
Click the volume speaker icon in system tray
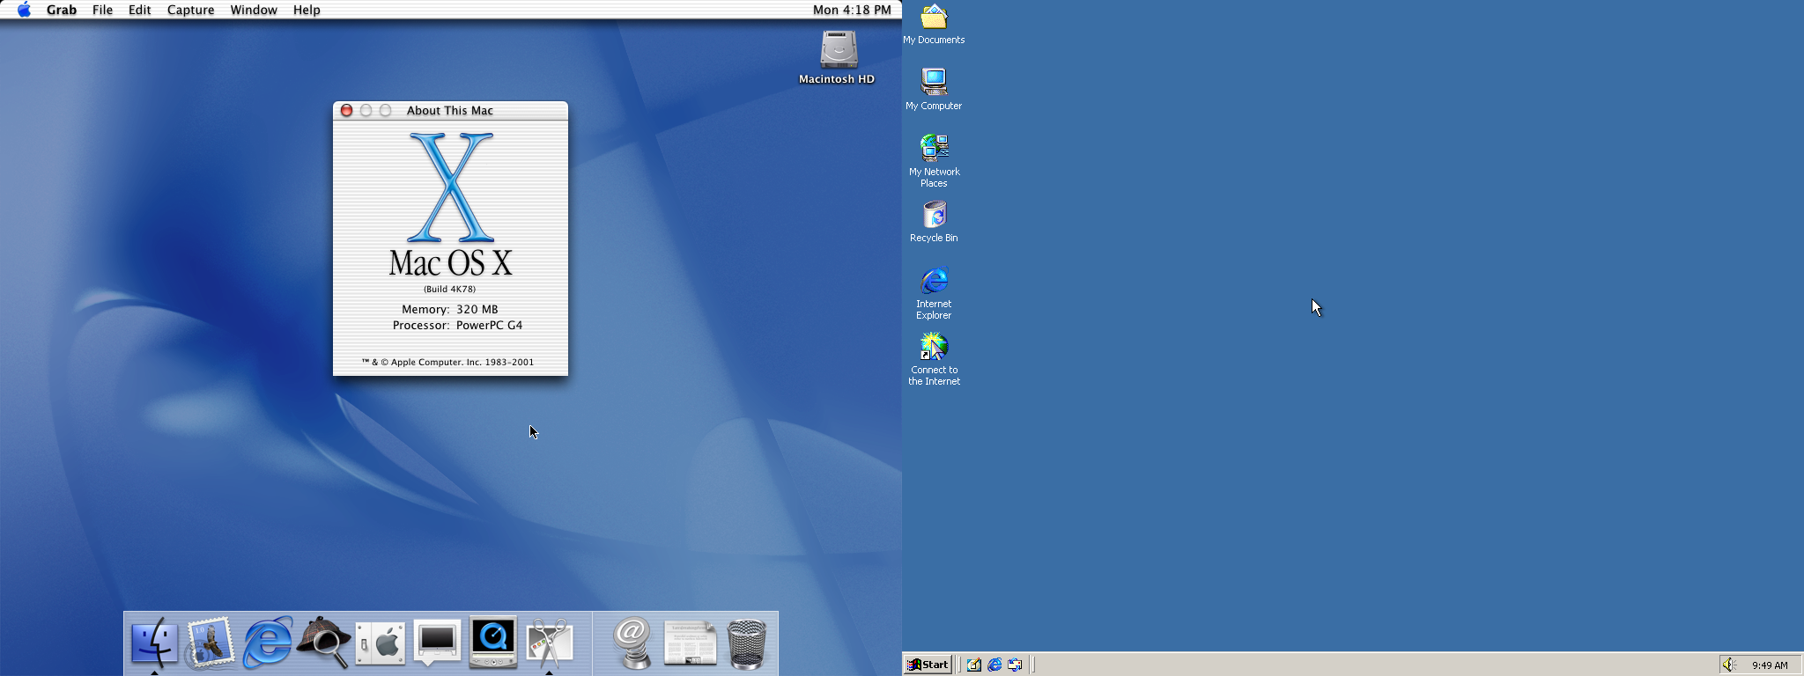click(1728, 665)
